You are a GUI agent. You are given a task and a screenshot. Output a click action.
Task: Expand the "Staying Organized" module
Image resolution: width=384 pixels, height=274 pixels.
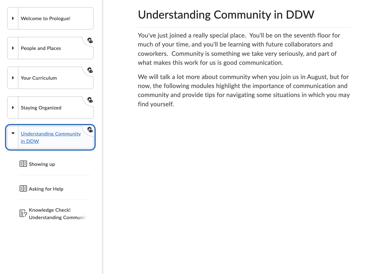(x=13, y=108)
